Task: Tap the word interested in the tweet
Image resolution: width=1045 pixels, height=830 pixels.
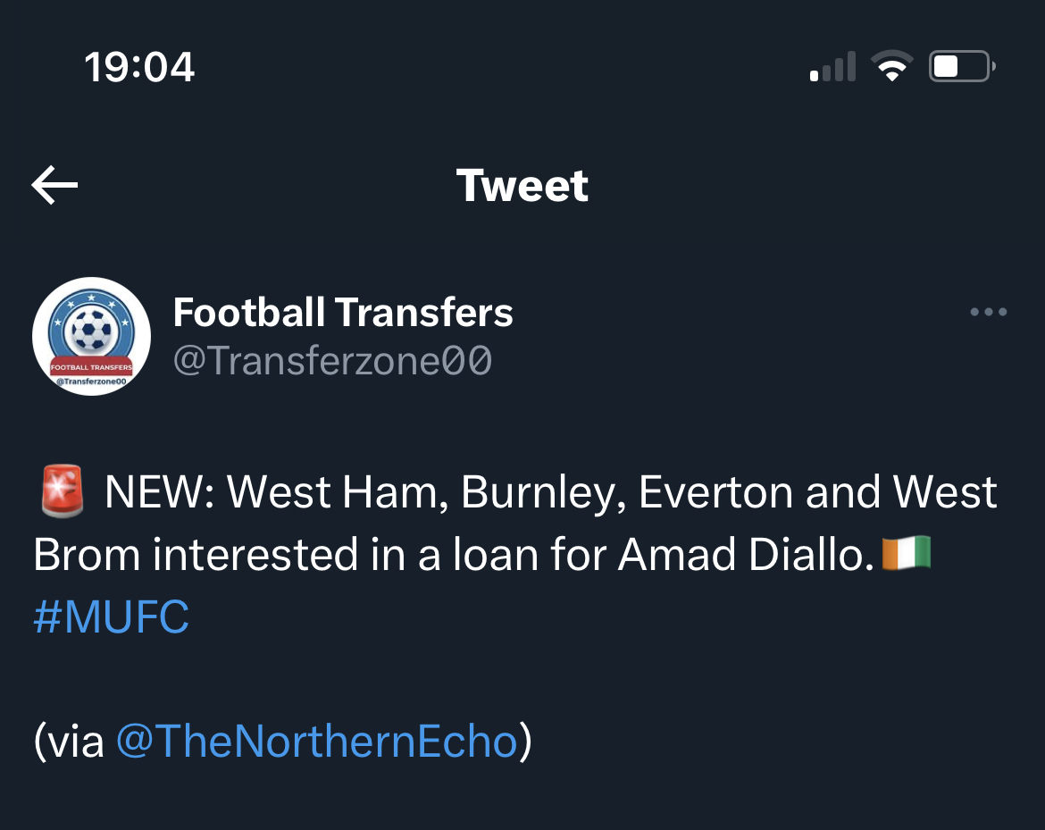Action: [255, 555]
